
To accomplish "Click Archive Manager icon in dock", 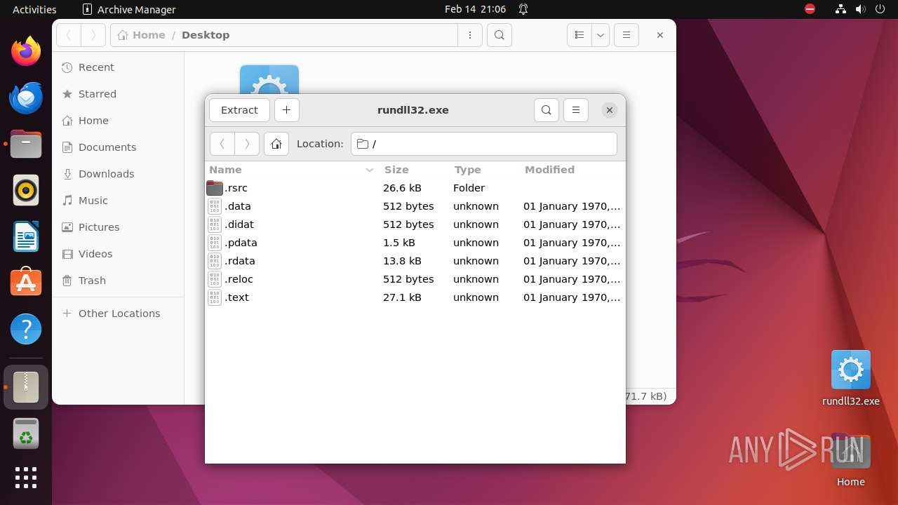I will (26, 387).
